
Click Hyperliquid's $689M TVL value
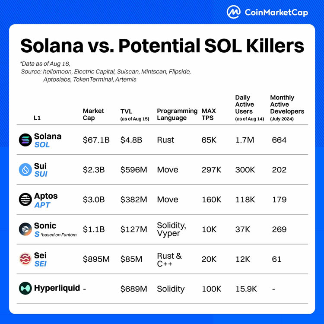(x=133, y=289)
